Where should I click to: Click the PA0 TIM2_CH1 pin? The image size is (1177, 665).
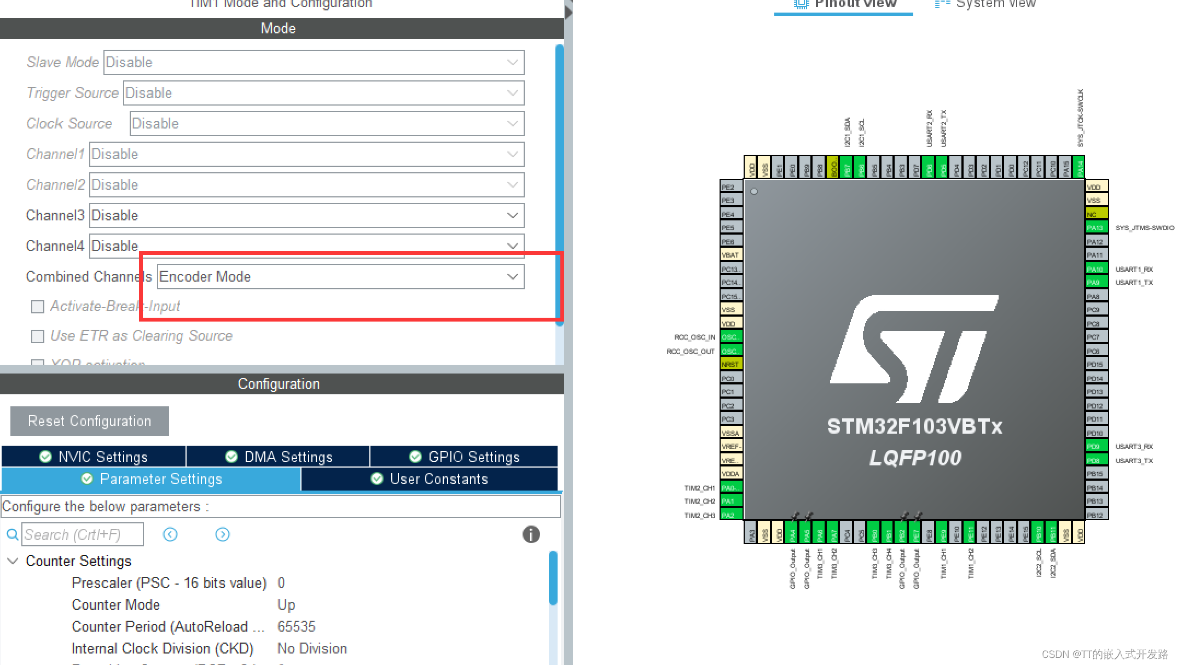pos(731,487)
